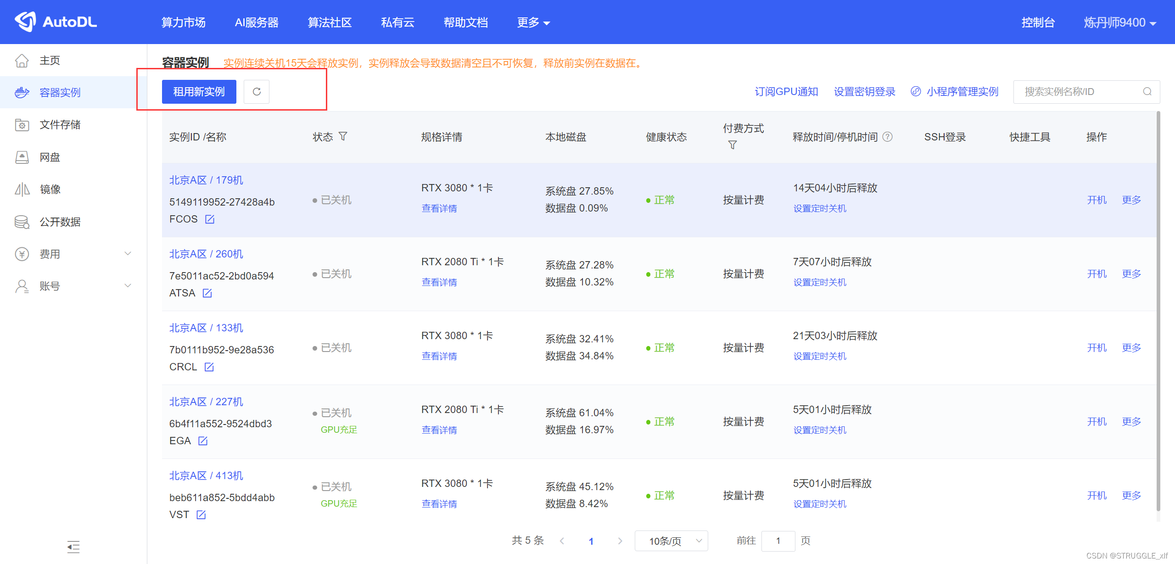Edit the EGA instance name
1175x564 pixels.
(x=203, y=441)
